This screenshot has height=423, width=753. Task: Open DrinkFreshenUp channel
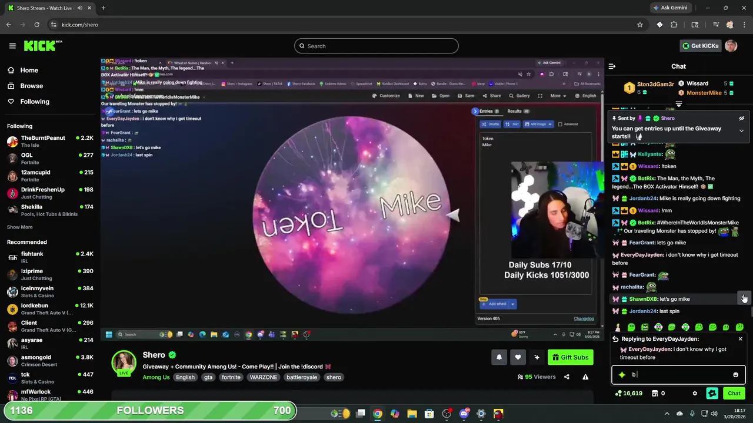tap(50, 193)
